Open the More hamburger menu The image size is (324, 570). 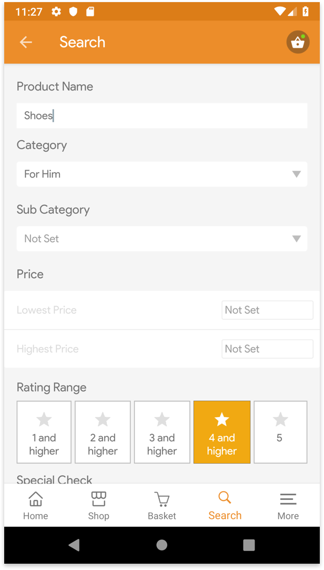tap(288, 499)
